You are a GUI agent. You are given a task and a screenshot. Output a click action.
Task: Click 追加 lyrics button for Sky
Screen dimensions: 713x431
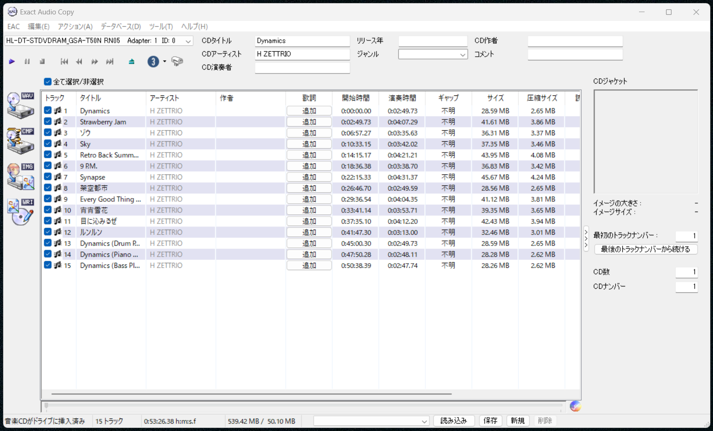[x=309, y=144]
